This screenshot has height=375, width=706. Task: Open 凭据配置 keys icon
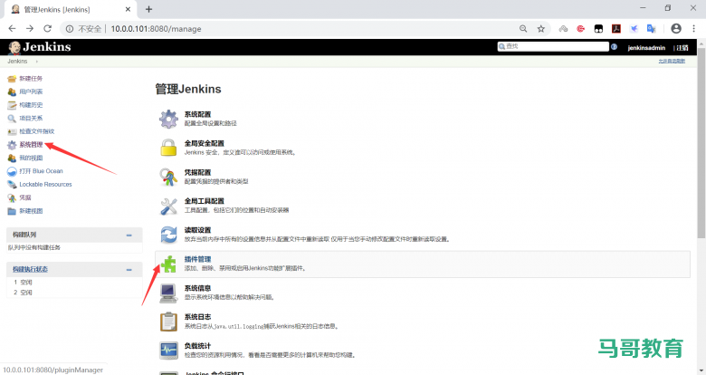(168, 177)
